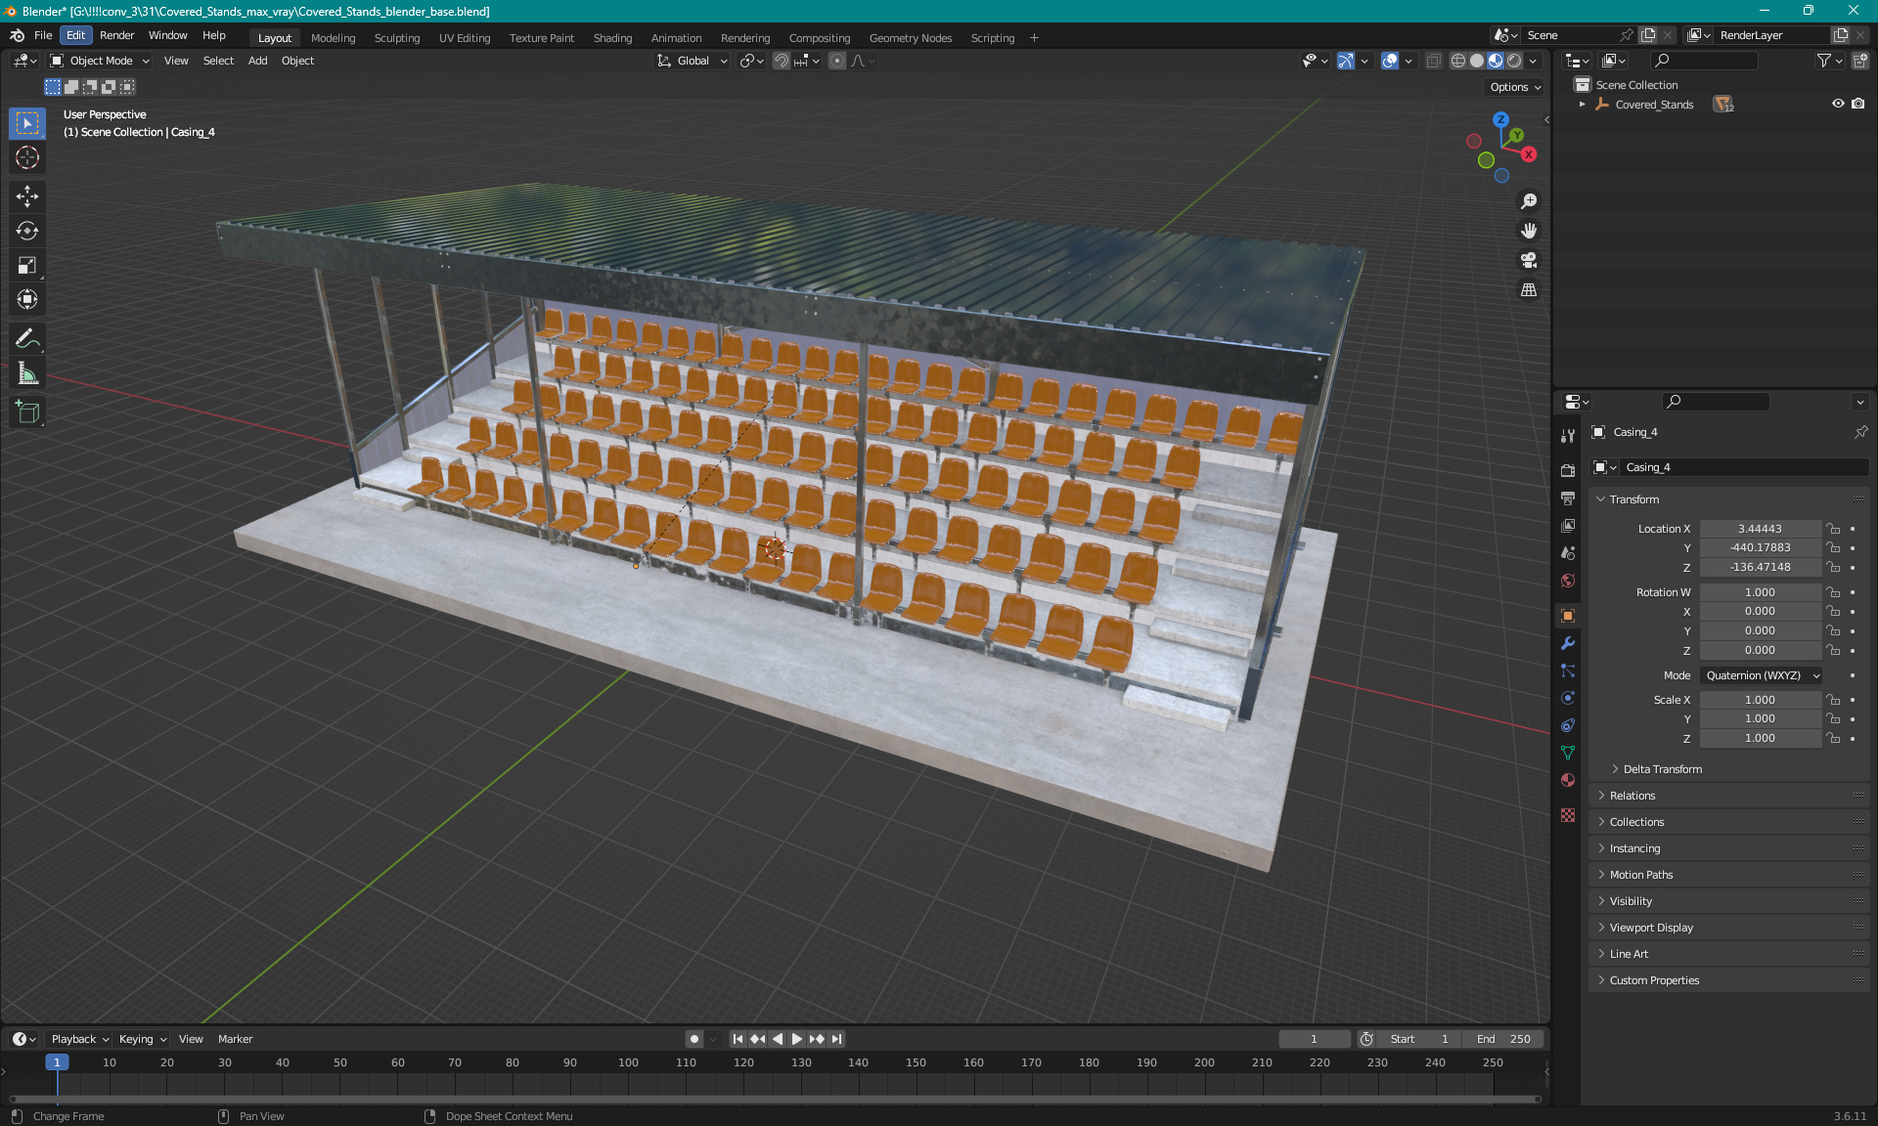Expand the Delta Transform section
Viewport: 1878px width, 1126px height.
pyautogui.click(x=1663, y=769)
